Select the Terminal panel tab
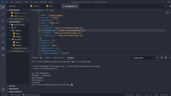171x96 pixels. 71,58
